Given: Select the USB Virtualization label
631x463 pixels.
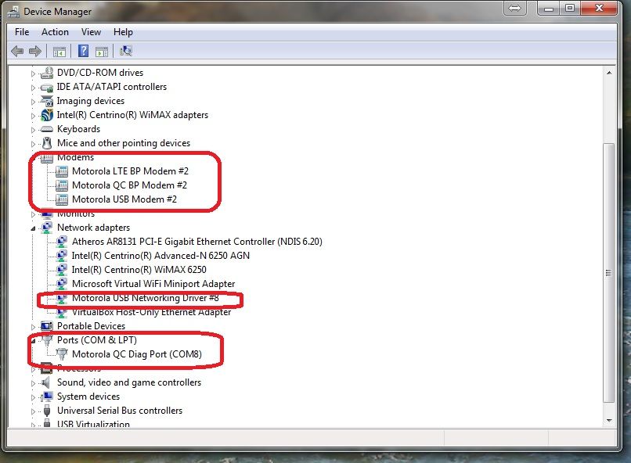Looking at the screenshot, I should 93,424.
